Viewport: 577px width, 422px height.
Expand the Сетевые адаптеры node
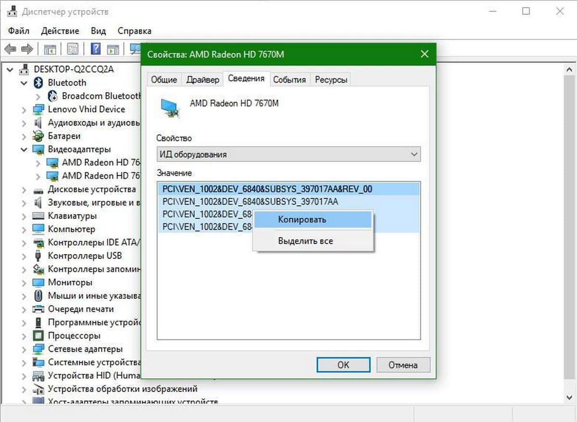coord(24,349)
